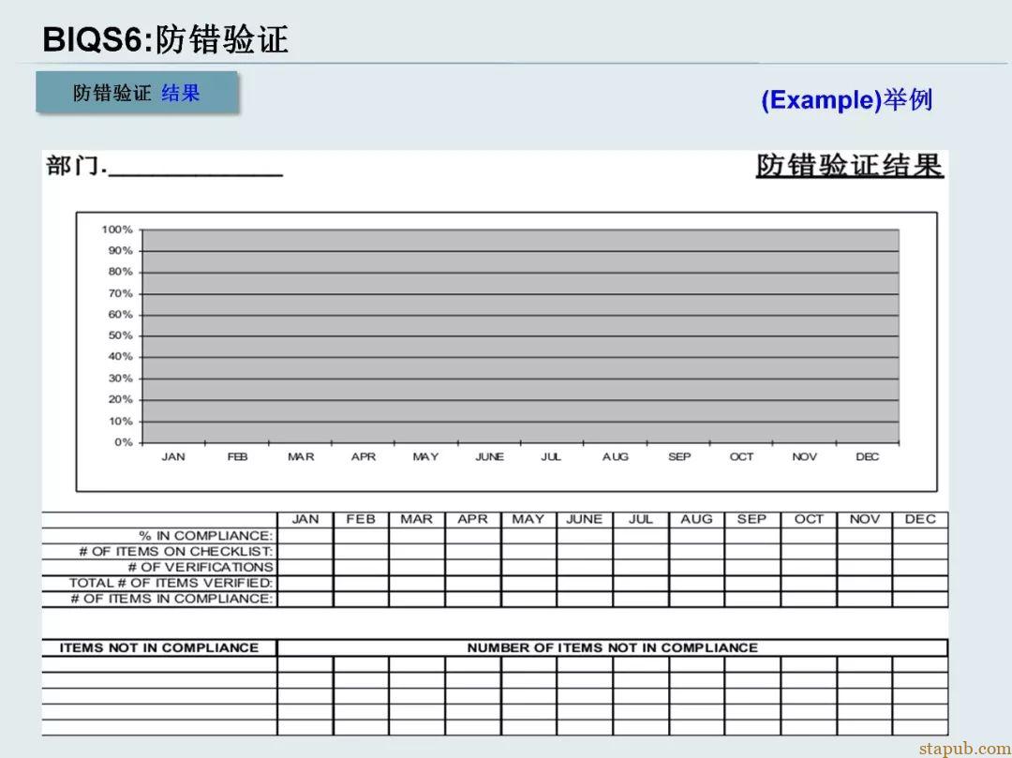Screen dimensions: 1012x758
Task: Click the '0%' chart axis label
Action: [124, 442]
